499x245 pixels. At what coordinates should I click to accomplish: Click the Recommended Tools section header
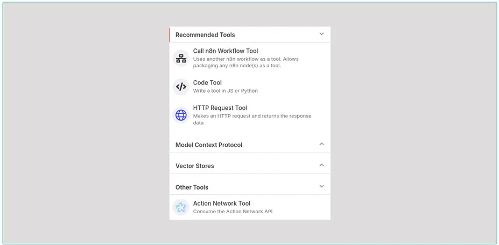[x=250, y=34]
